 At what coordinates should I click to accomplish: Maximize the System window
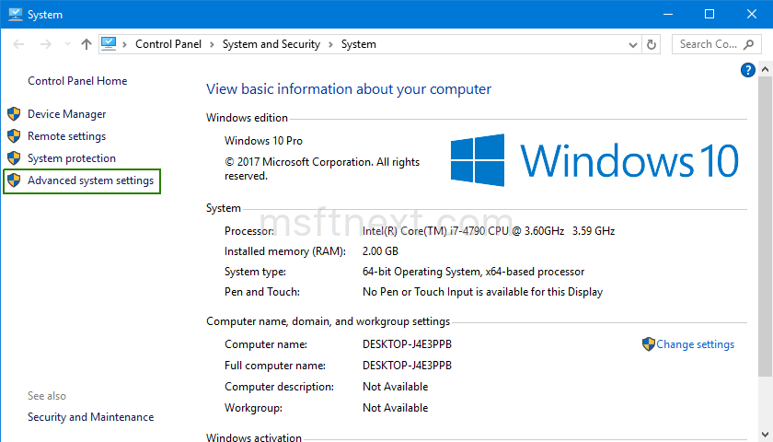(x=710, y=15)
